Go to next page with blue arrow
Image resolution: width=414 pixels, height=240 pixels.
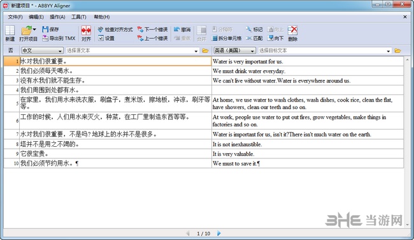pos(218,234)
